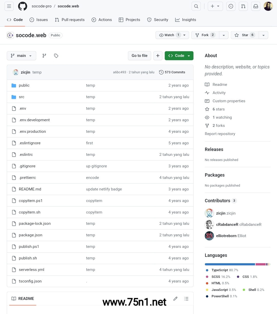Open the README outline list icon
Screen dimensions: 277x314
click(186, 299)
